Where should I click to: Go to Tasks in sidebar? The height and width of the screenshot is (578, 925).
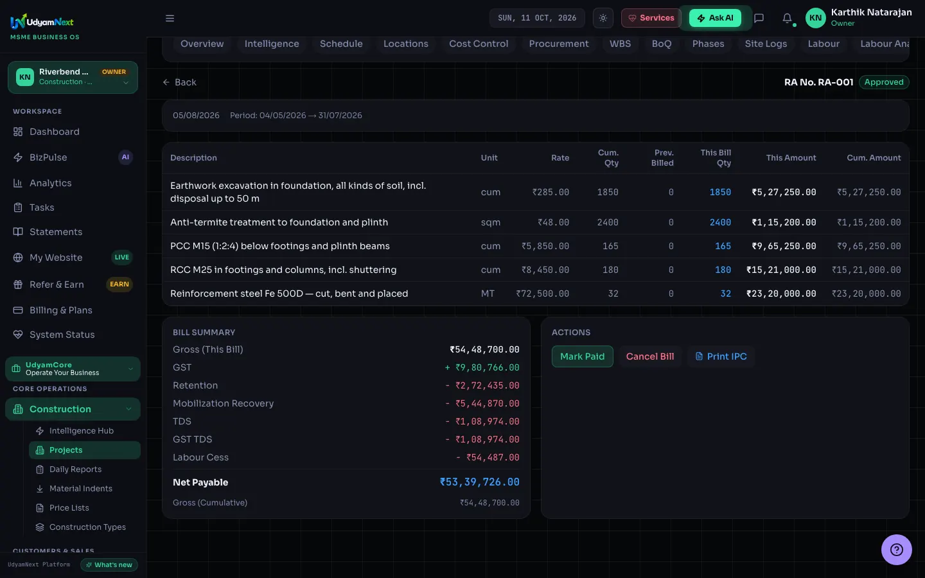point(73,207)
